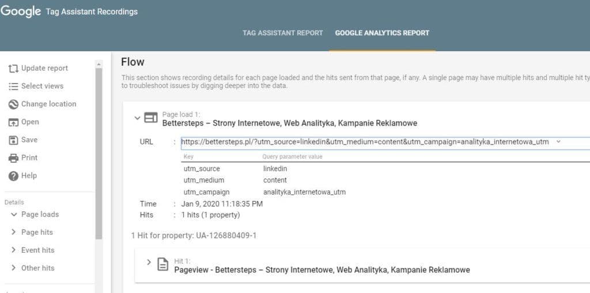Click the Google logo
Screen dimensions: 590x293
(x=21, y=12)
